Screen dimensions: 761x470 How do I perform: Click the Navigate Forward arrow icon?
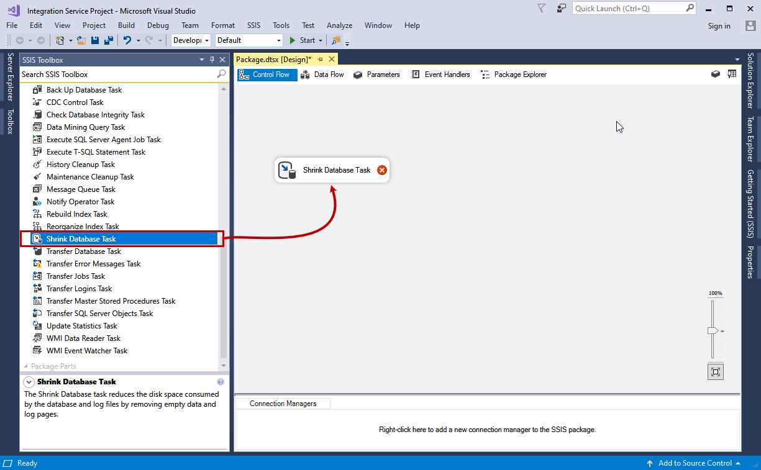40,40
